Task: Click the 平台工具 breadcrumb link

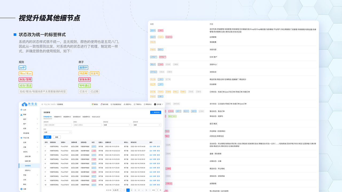Action: point(47,104)
